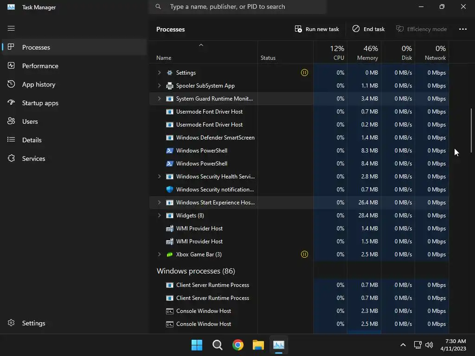This screenshot has height=356, width=475.
Task: Expand the Settings process group
Action: (159, 73)
